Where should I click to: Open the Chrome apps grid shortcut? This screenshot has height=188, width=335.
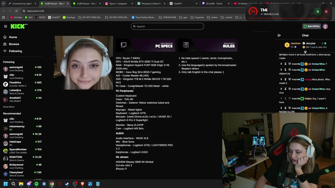(3, 17)
